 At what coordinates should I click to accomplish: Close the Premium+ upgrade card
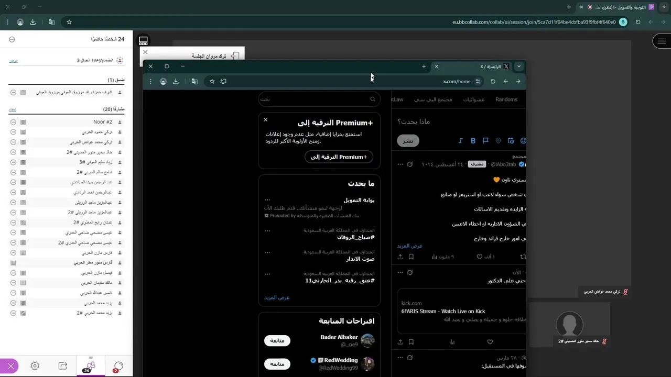[265, 120]
